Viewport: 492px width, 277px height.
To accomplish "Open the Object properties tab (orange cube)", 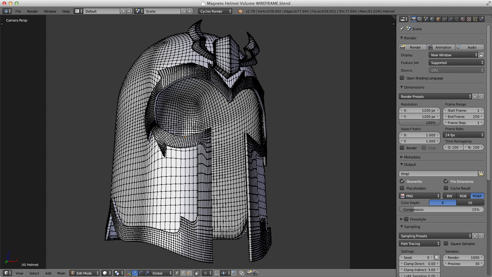I will coord(438,19).
